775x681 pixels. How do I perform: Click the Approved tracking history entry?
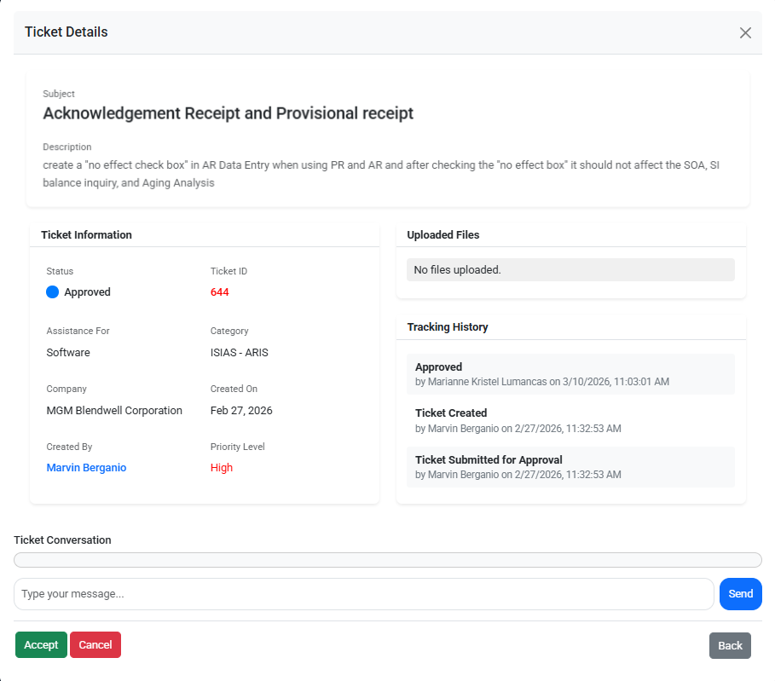570,374
